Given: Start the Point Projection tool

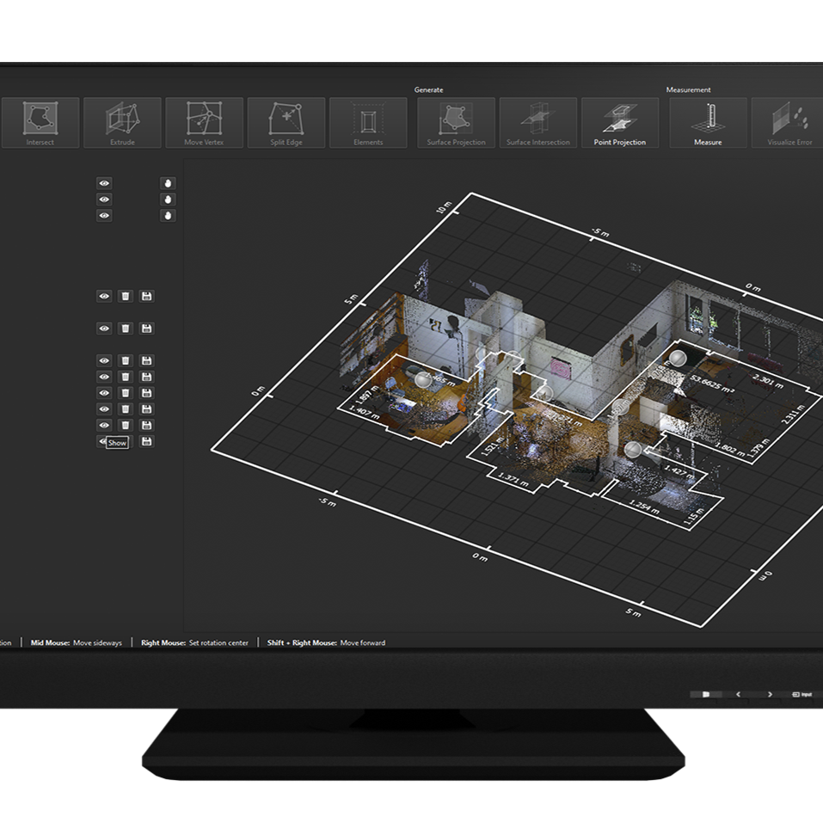Looking at the screenshot, I should click(x=620, y=123).
